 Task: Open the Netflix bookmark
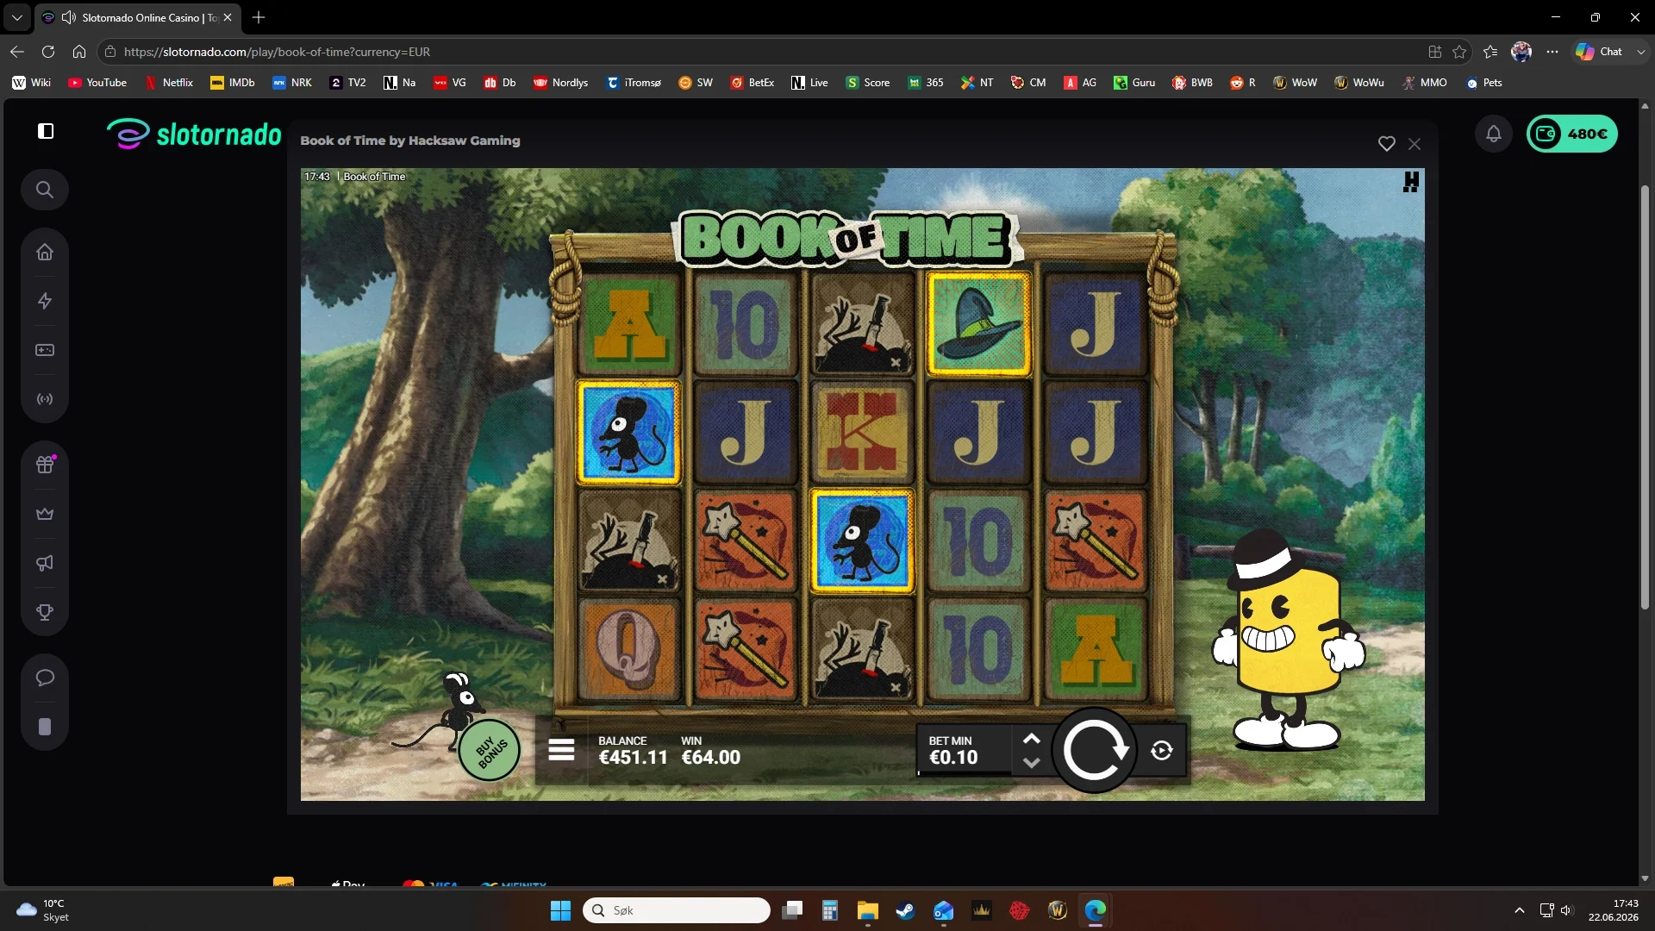(168, 83)
